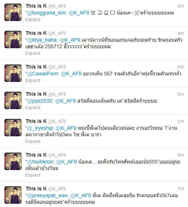The width and height of the screenshot is (188, 207).
Task: Open @pye2532 profile link
Action: pyautogui.click(x=40, y=101)
